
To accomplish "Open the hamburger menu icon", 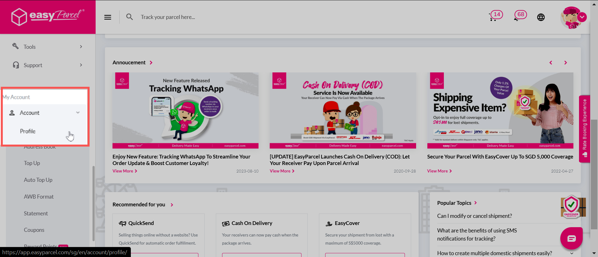I will coord(108,17).
